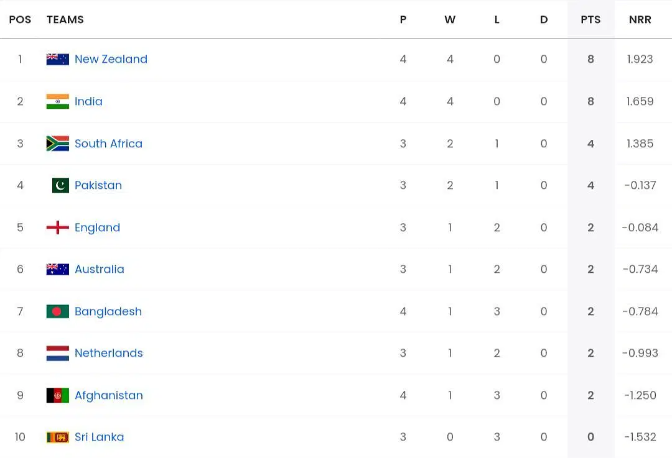Sort table by NRR column header
The height and width of the screenshot is (458, 672).
tap(640, 20)
